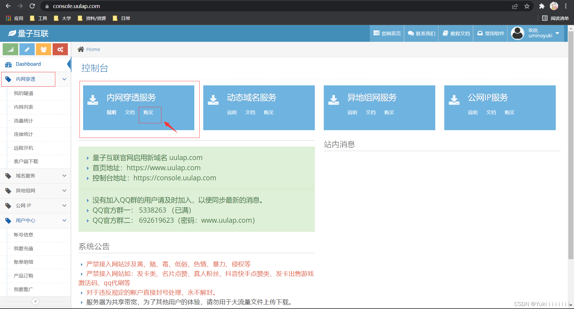
Task: Click 文档 on the 内网穿透服务 card
Action: pyautogui.click(x=130, y=113)
